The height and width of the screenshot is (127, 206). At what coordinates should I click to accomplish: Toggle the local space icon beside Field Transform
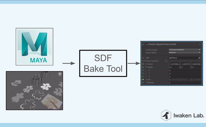pos(166,61)
